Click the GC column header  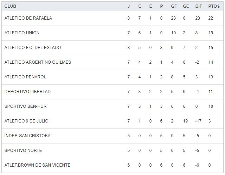(186, 6)
